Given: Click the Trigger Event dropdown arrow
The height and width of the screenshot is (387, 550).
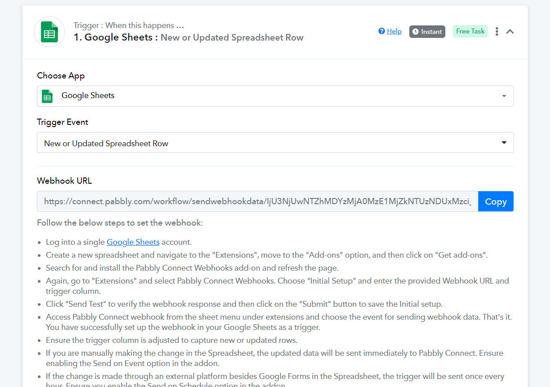Looking at the screenshot, I should (x=504, y=143).
